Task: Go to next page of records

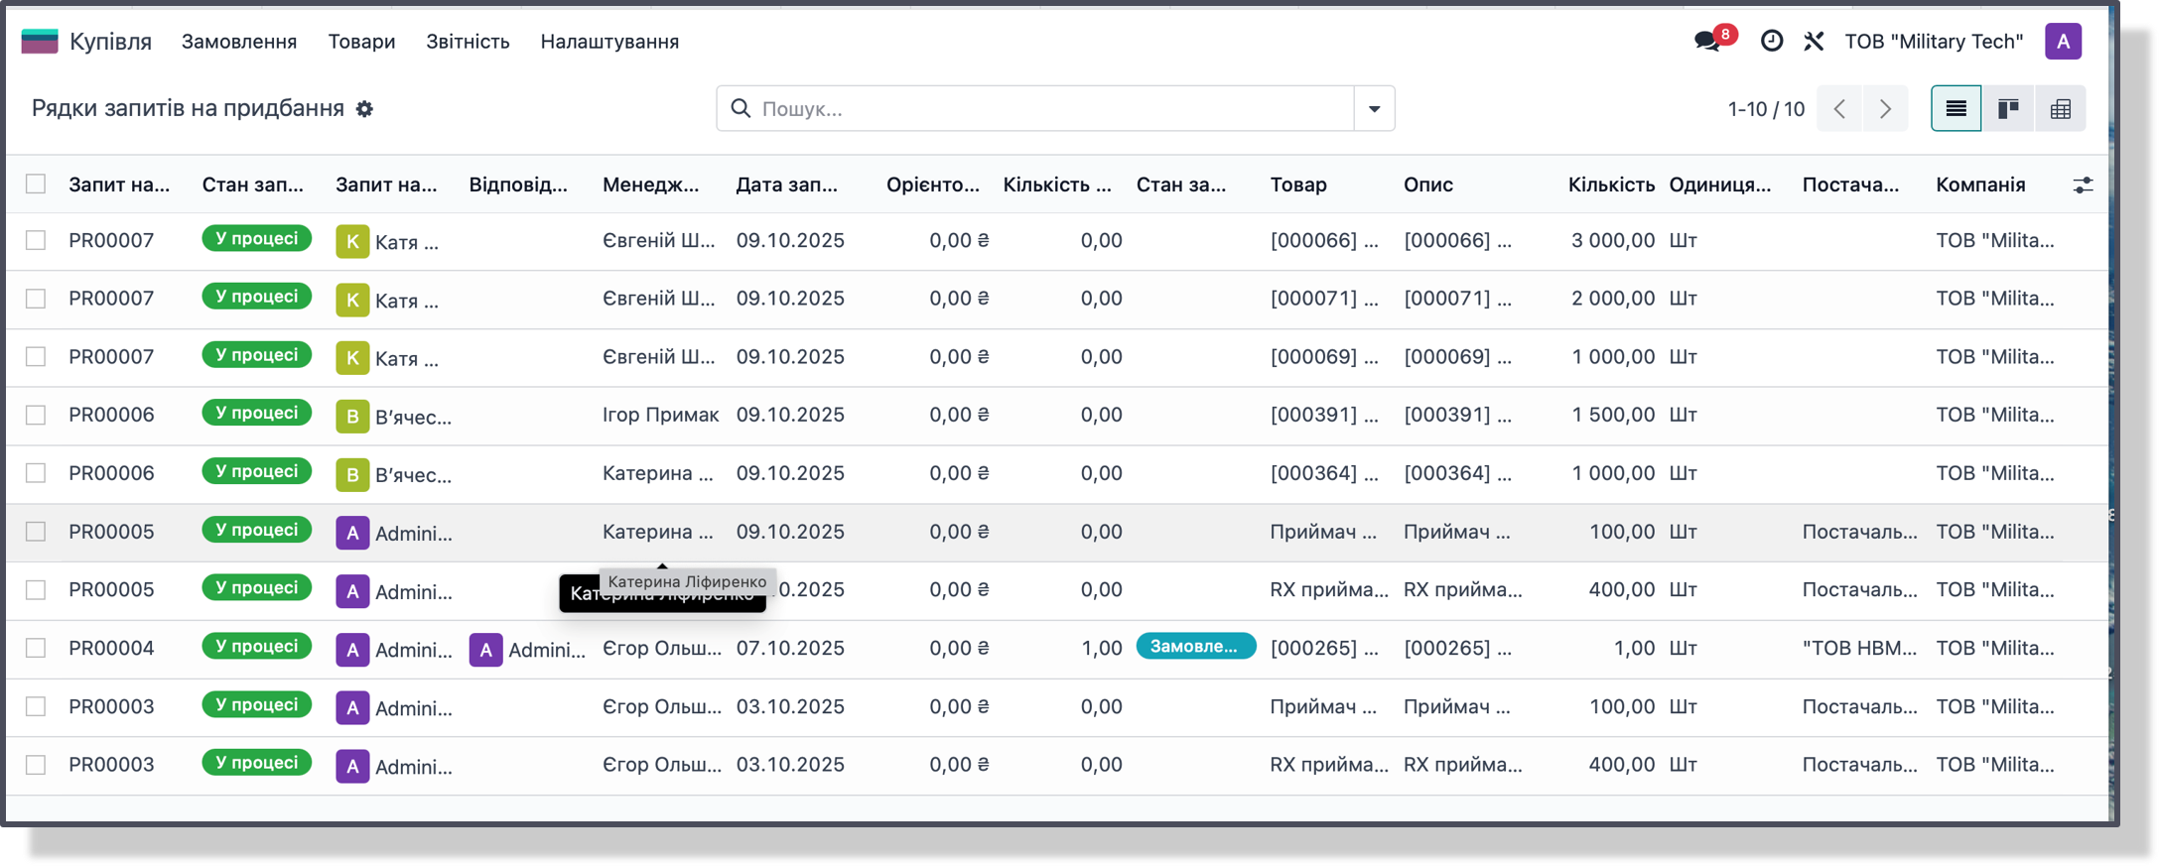Action: 1885,108
